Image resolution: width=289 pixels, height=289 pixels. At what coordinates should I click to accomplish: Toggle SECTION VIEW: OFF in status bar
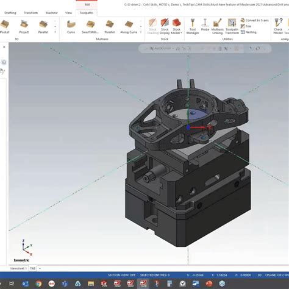pyautogui.click(x=121, y=275)
